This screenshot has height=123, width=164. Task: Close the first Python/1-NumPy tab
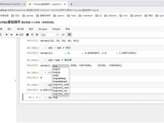tap(24, 4)
